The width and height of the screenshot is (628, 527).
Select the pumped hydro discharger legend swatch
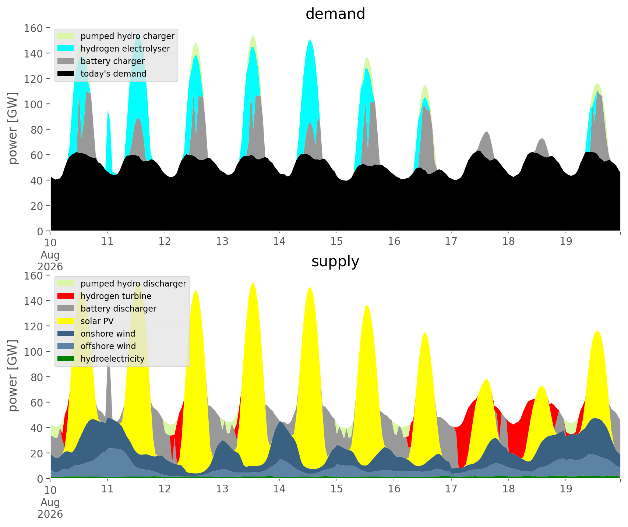[66, 284]
